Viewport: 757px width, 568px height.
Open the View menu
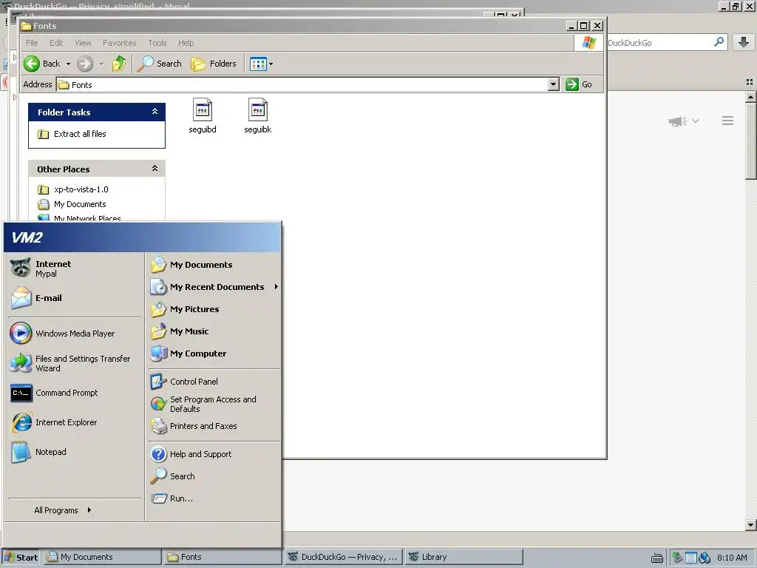pos(83,43)
